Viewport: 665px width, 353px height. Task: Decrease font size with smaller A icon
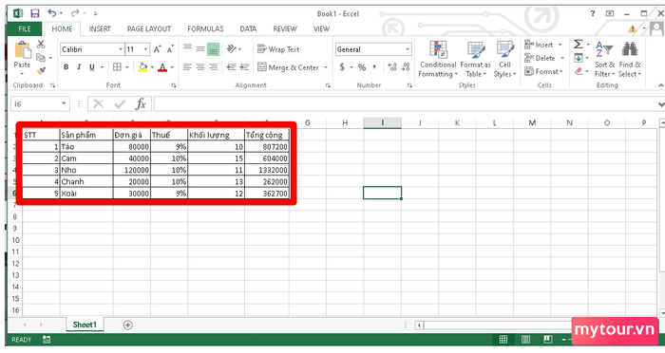point(170,49)
